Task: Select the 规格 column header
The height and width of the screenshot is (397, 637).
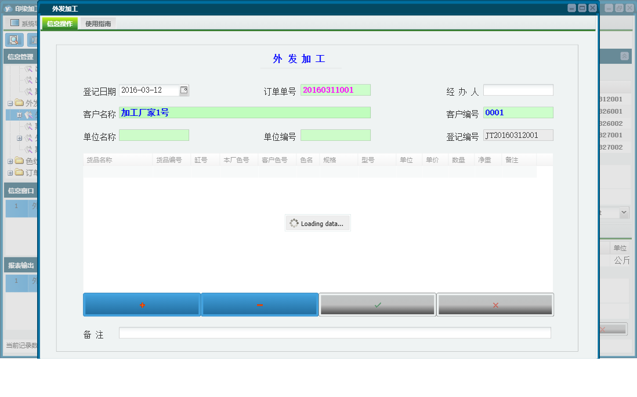Action: (339, 160)
